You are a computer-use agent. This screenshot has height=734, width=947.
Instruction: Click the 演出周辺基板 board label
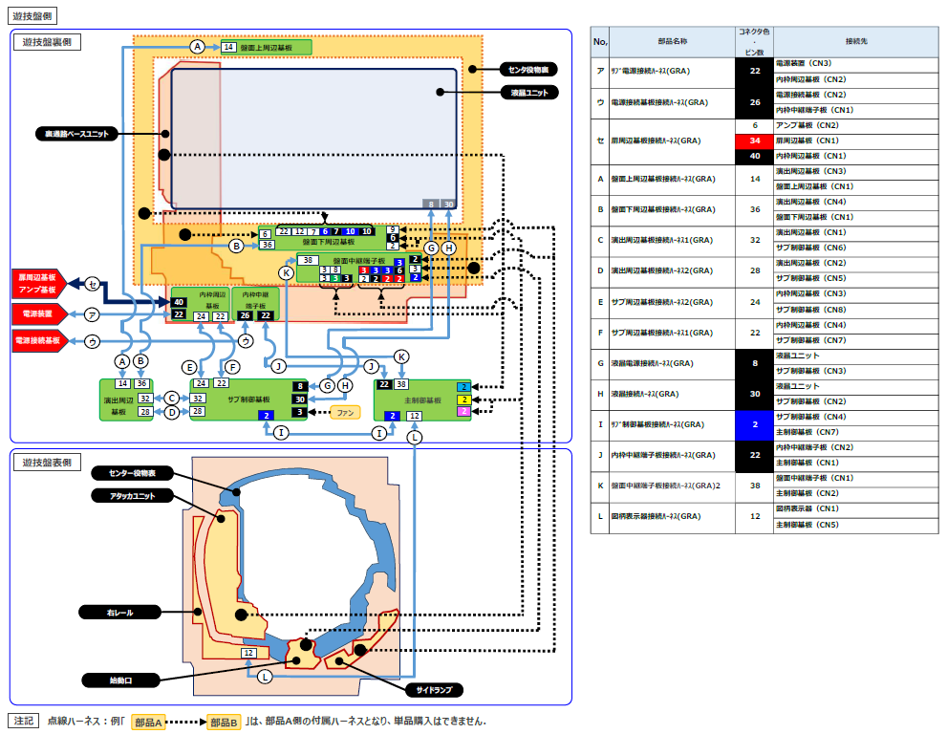pyautogui.click(x=118, y=405)
